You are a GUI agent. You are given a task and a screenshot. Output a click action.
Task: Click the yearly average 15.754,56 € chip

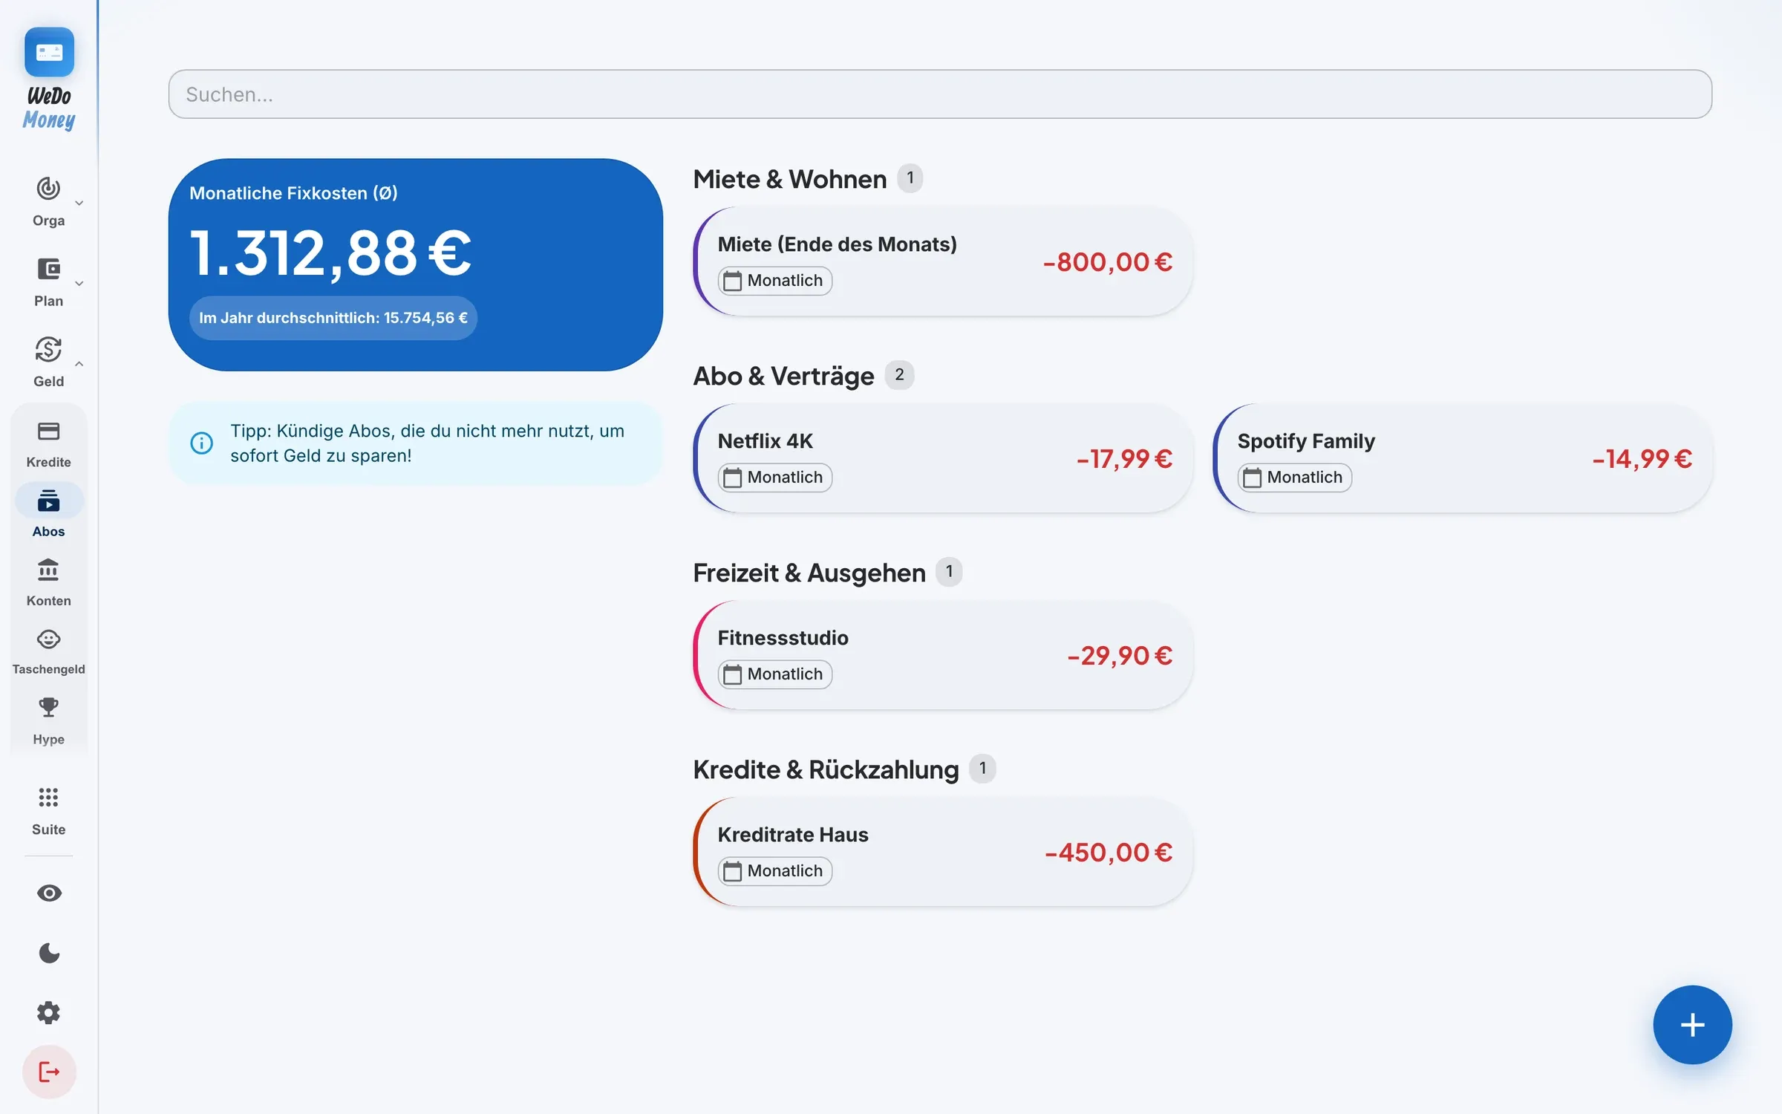coord(333,318)
